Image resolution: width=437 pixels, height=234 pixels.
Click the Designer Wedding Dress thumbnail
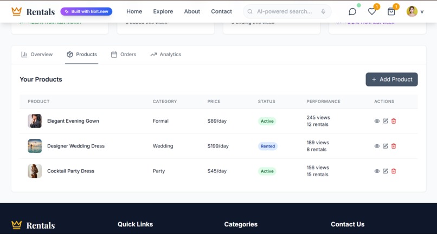[x=35, y=146]
